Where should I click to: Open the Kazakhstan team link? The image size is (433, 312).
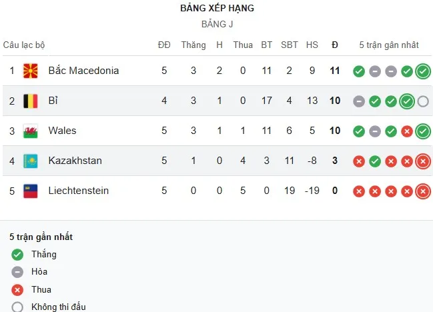(75, 161)
